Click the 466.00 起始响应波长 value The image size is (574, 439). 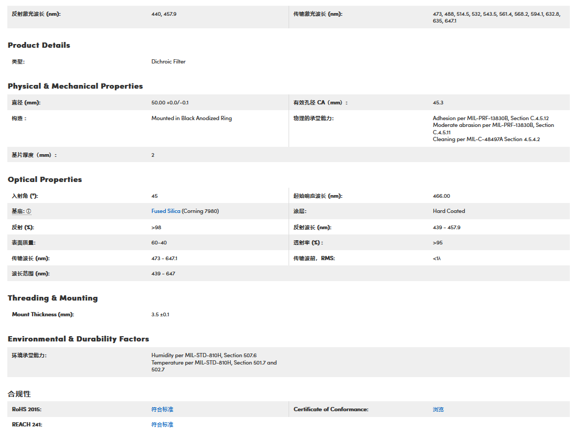[x=441, y=196]
